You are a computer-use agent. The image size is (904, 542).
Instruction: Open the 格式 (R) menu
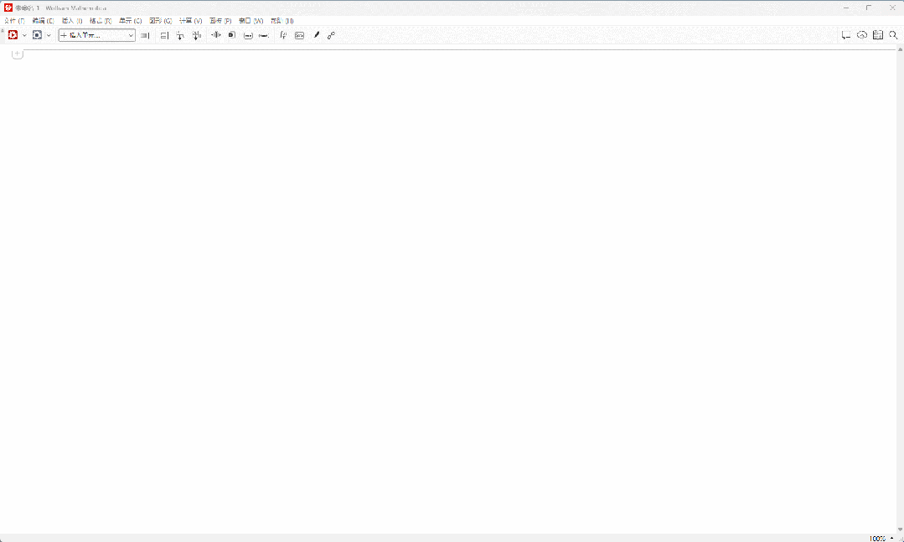(x=101, y=21)
